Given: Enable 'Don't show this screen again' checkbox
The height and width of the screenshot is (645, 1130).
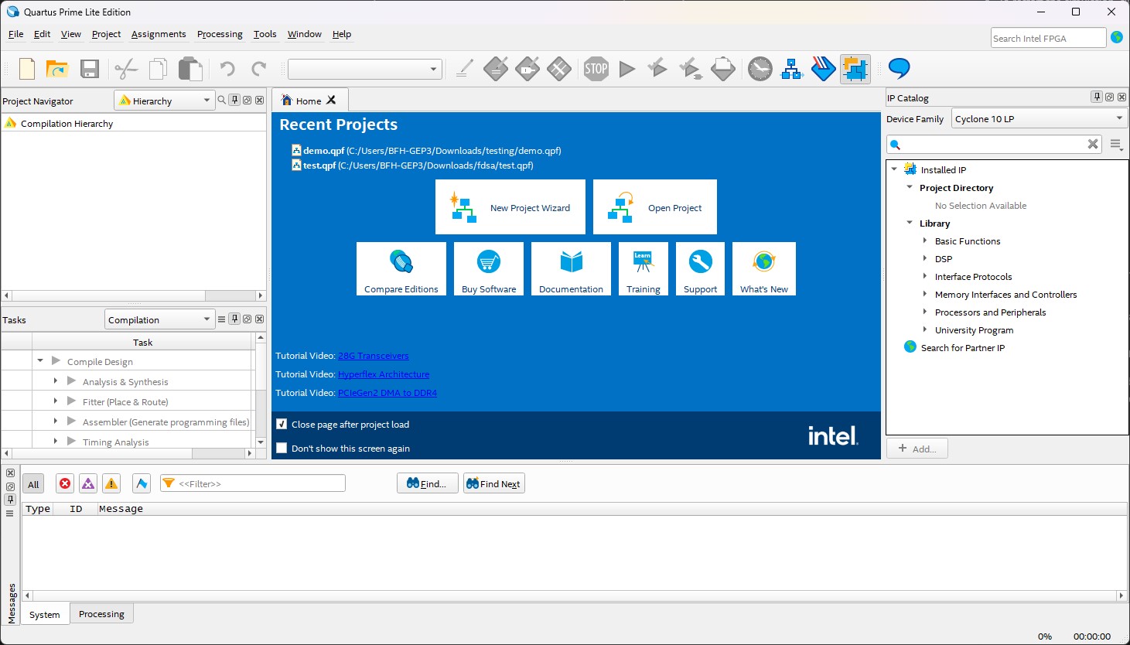Looking at the screenshot, I should (x=282, y=448).
